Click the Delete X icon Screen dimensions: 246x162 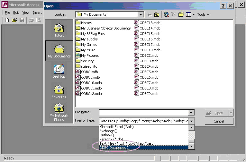pos(174,14)
